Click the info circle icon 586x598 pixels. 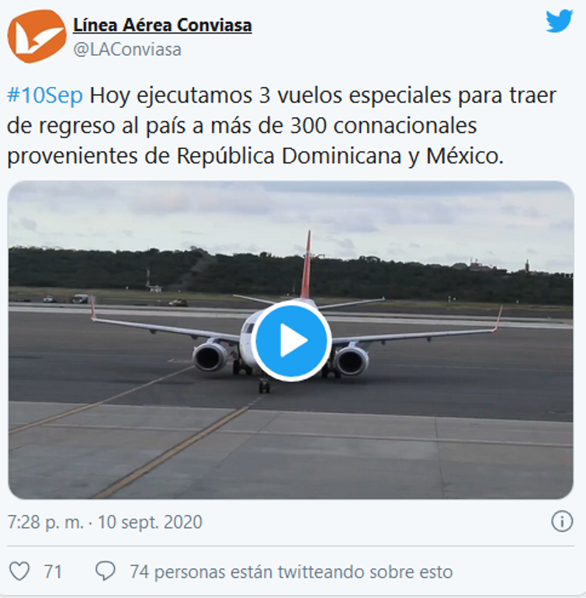(x=562, y=521)
